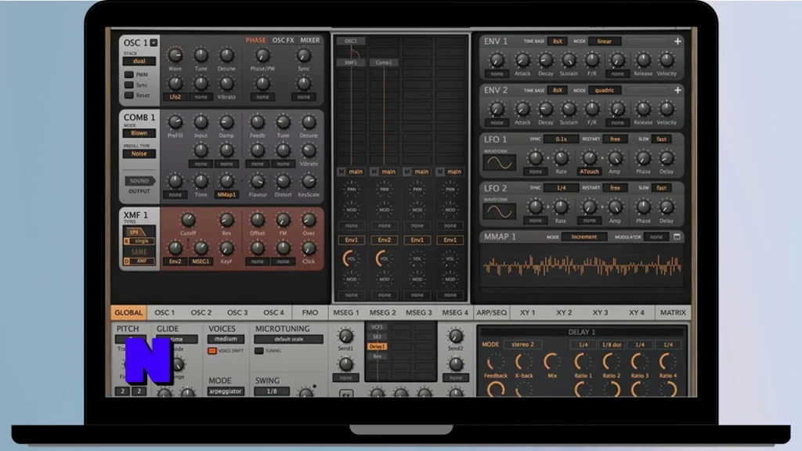Click the plus icon in ENV 2

coord(677,90)
